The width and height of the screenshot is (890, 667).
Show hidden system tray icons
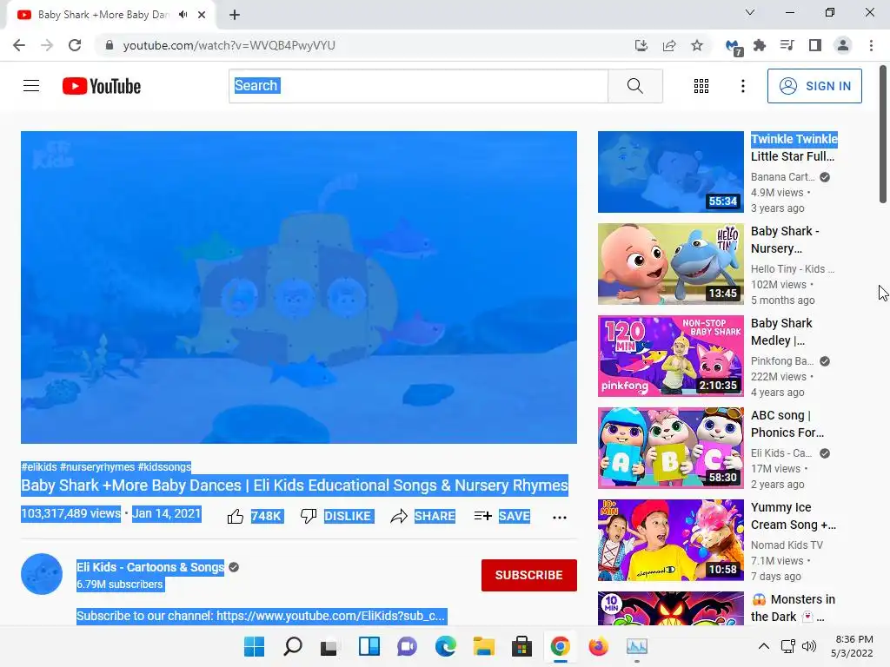tap(764, 646)
